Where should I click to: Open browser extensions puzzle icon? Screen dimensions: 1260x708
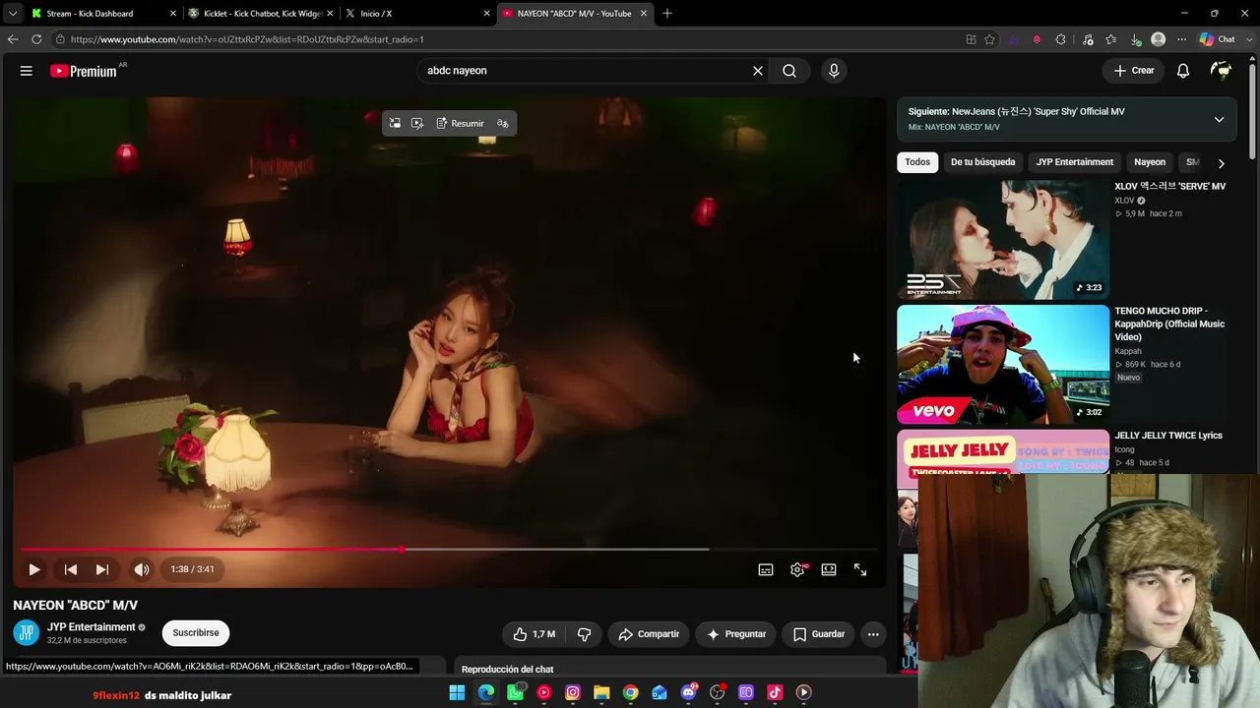(1061, 39)
